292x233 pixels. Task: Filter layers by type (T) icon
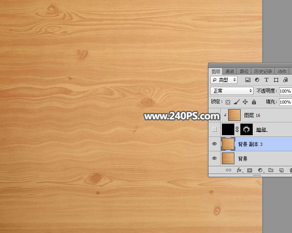pyautogui.click(x=267, y=80)
